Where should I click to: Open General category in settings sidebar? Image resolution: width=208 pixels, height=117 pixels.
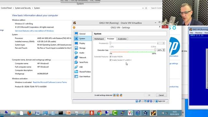click(x=83, y=34)
